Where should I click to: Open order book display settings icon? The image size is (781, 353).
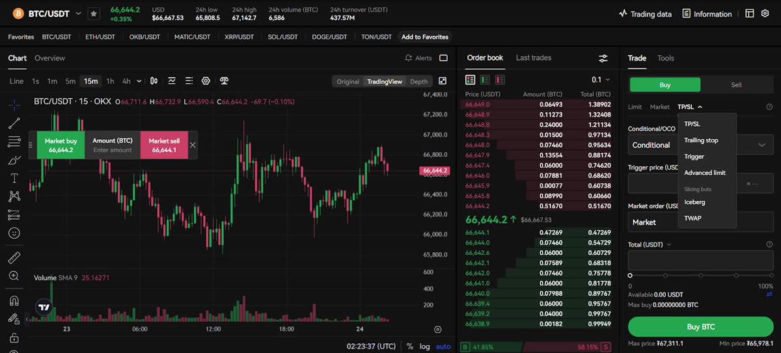coord(603,59)
